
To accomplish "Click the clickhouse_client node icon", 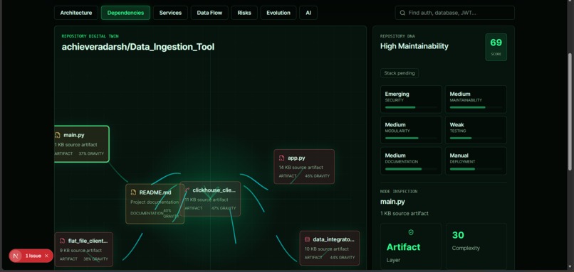I will pos(187,190).
